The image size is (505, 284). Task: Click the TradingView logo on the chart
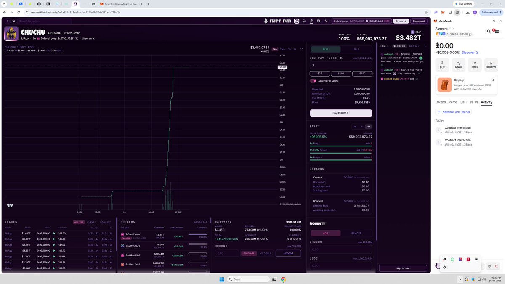(x=10, y=206)
